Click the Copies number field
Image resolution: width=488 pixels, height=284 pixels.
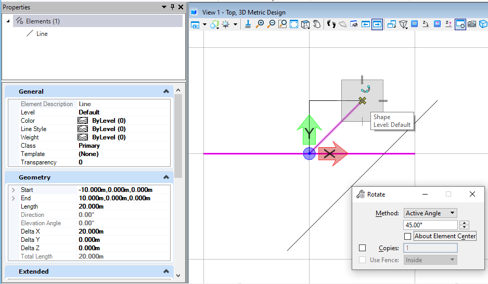coord(430,248)
